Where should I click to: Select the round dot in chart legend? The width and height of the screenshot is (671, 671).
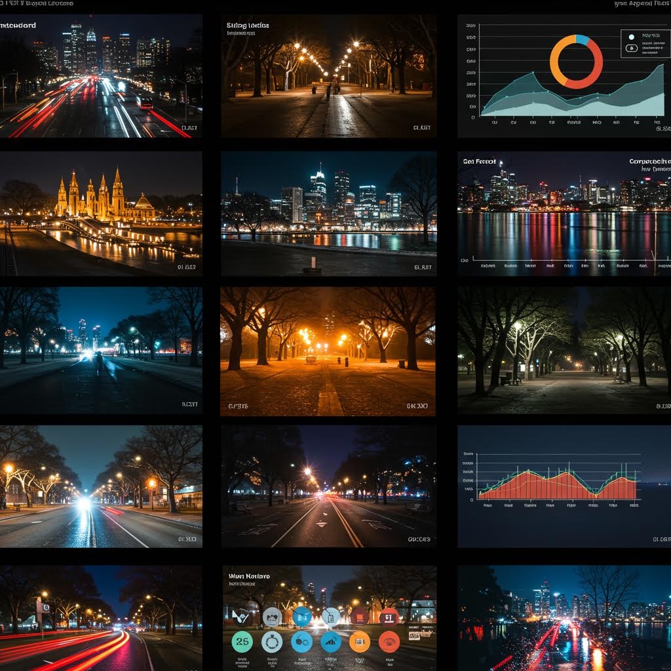(x=632, y=37)
